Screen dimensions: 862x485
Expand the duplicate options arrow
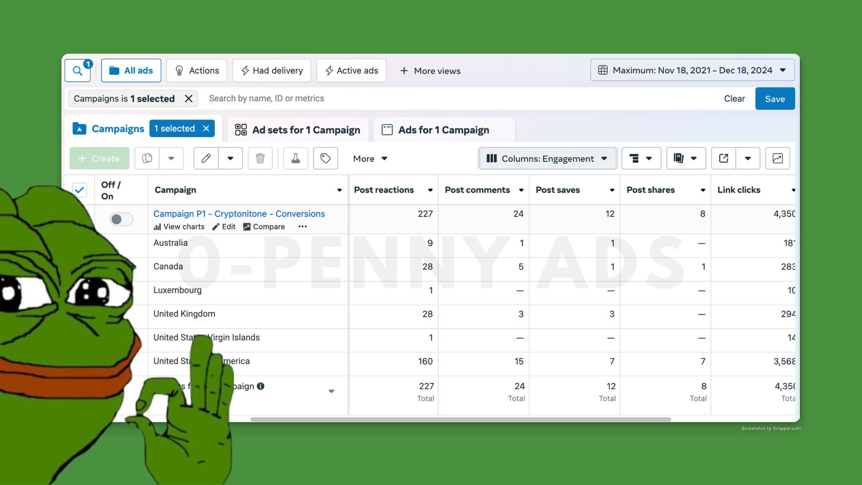pos(171,158)
